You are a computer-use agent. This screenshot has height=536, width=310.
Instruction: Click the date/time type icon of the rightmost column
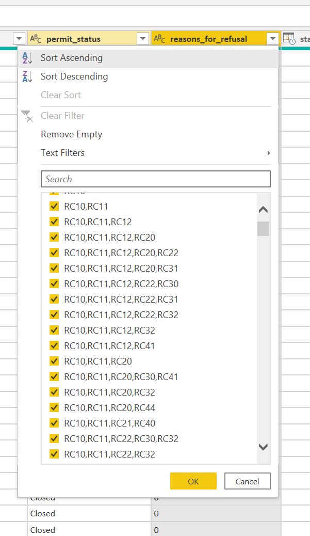coord(289,39)
